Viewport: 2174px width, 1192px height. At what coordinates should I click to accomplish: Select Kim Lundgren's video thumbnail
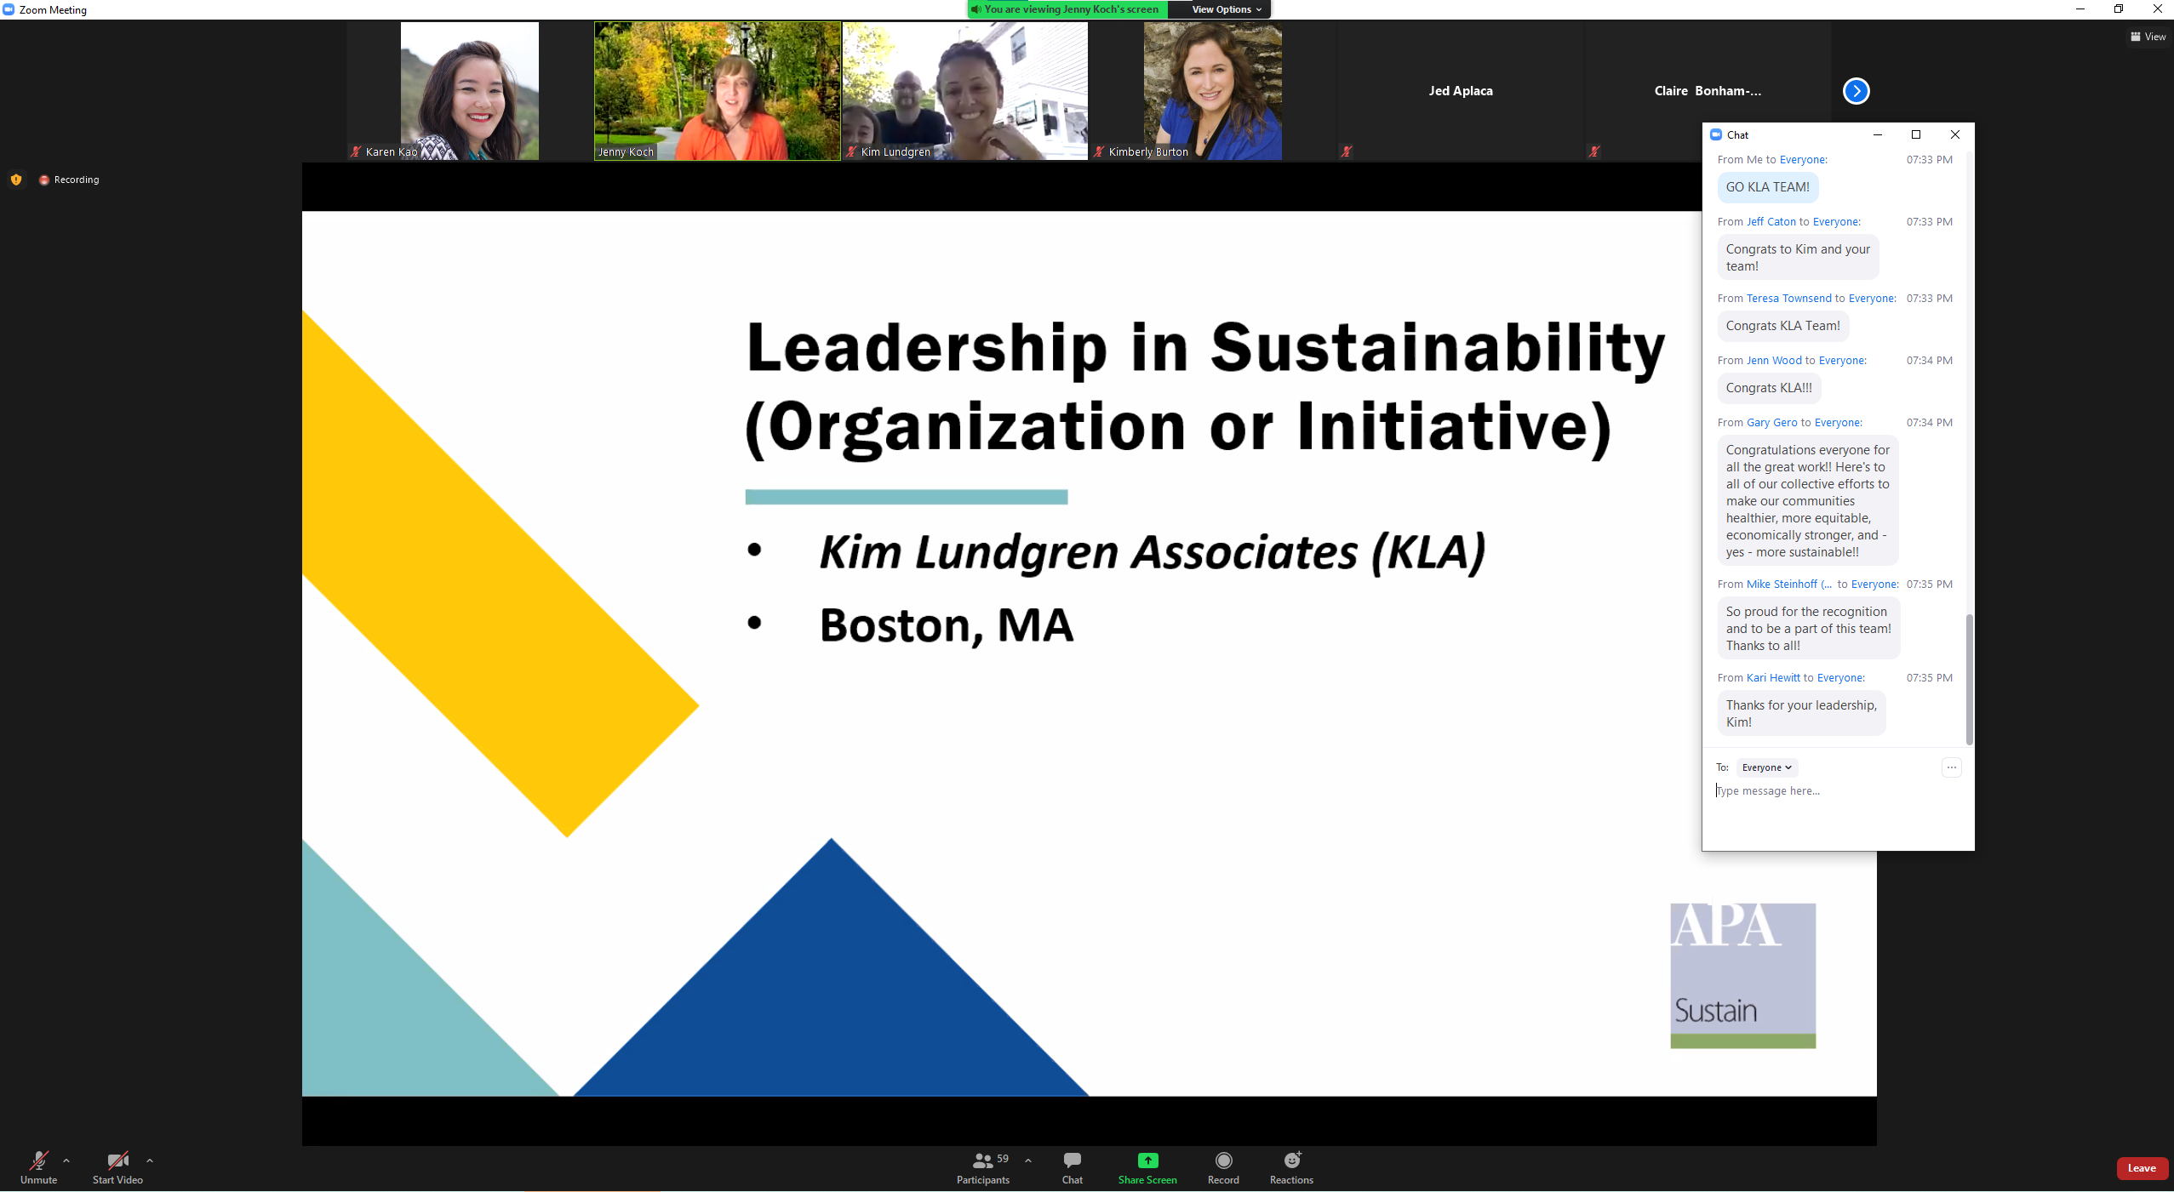965,91
